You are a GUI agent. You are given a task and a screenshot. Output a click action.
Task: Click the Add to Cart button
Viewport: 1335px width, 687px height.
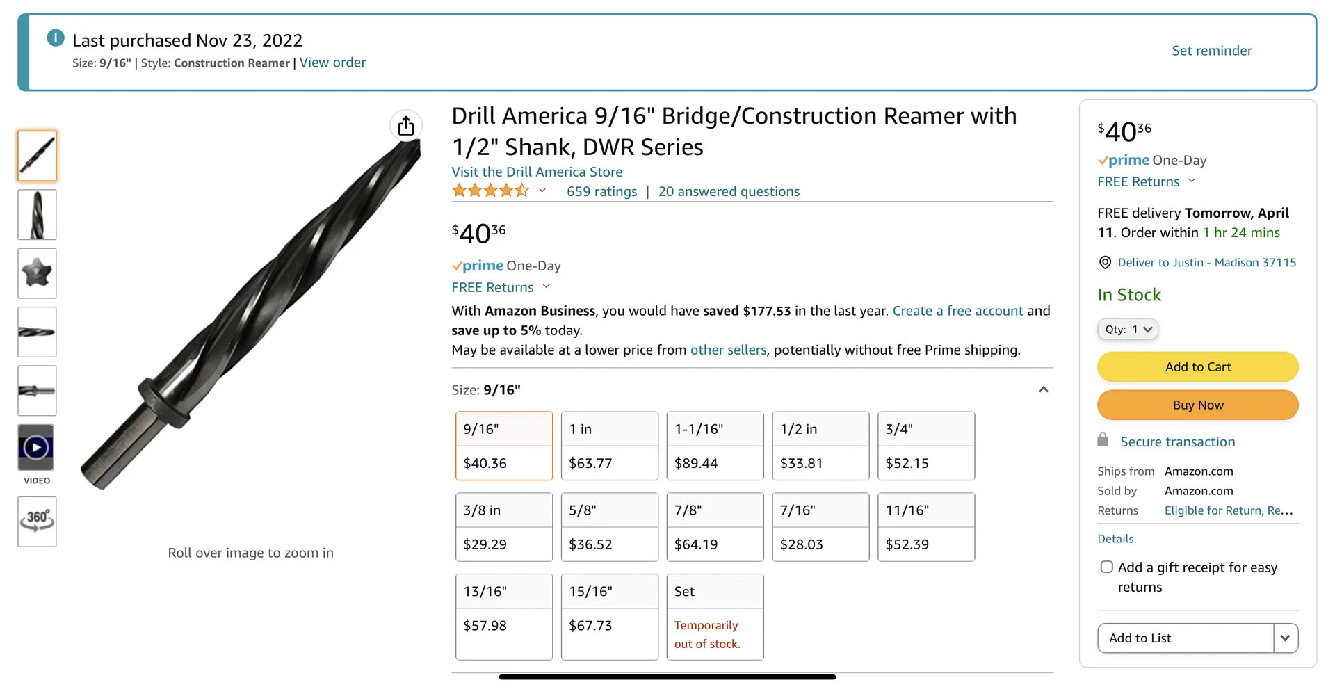point(1197,366)
